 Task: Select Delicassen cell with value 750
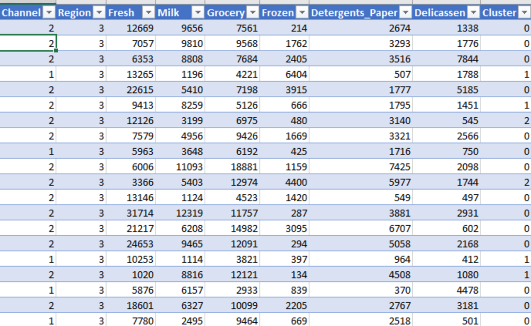[446, 151]
